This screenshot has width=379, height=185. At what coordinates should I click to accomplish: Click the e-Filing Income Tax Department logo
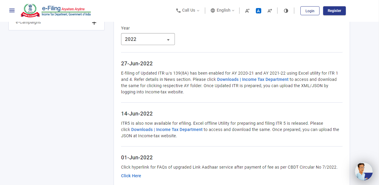pos(56,11)
